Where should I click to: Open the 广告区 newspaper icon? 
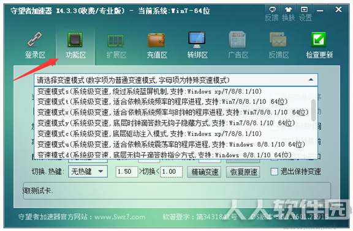(237, 40)
